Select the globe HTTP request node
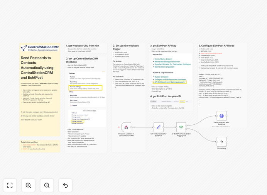Image resolution: width=267 pixels, height=195 pixels. pyautogui.click(x=221, y=116)
